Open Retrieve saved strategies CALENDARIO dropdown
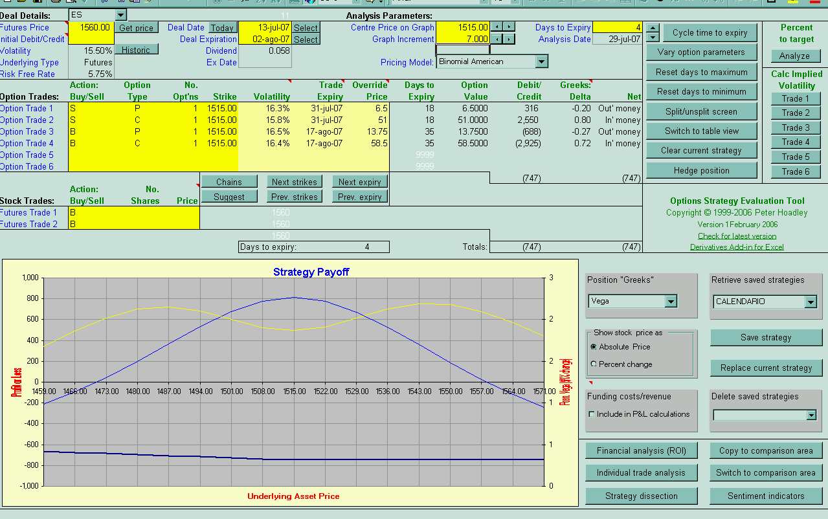Image resolution: width=828 pixels, height=519 pixels. pyautogui.click(x=811, y=302)
